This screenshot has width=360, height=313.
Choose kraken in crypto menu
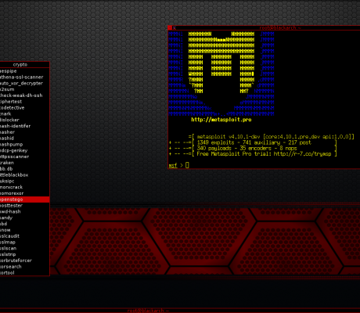(24, 163)
